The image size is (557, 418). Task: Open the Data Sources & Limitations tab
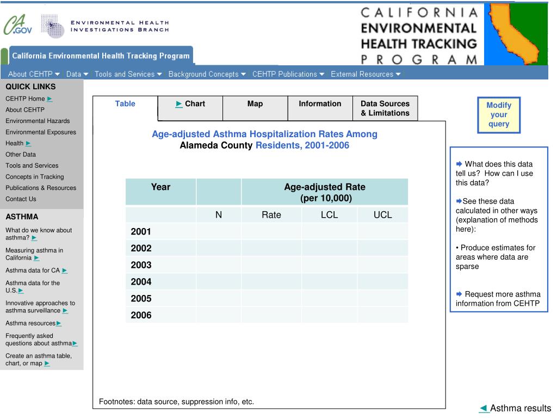click(x=385, y=108)
